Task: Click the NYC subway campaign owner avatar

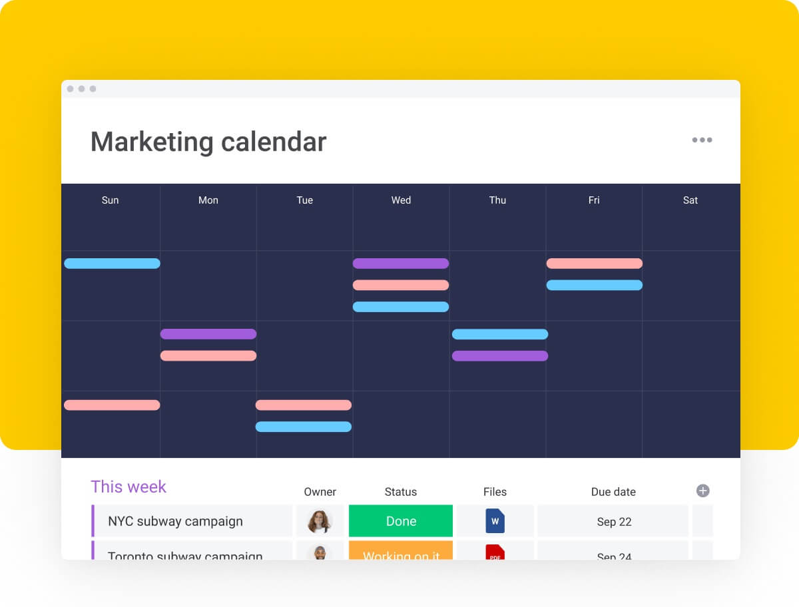Action: coord(320,520)
